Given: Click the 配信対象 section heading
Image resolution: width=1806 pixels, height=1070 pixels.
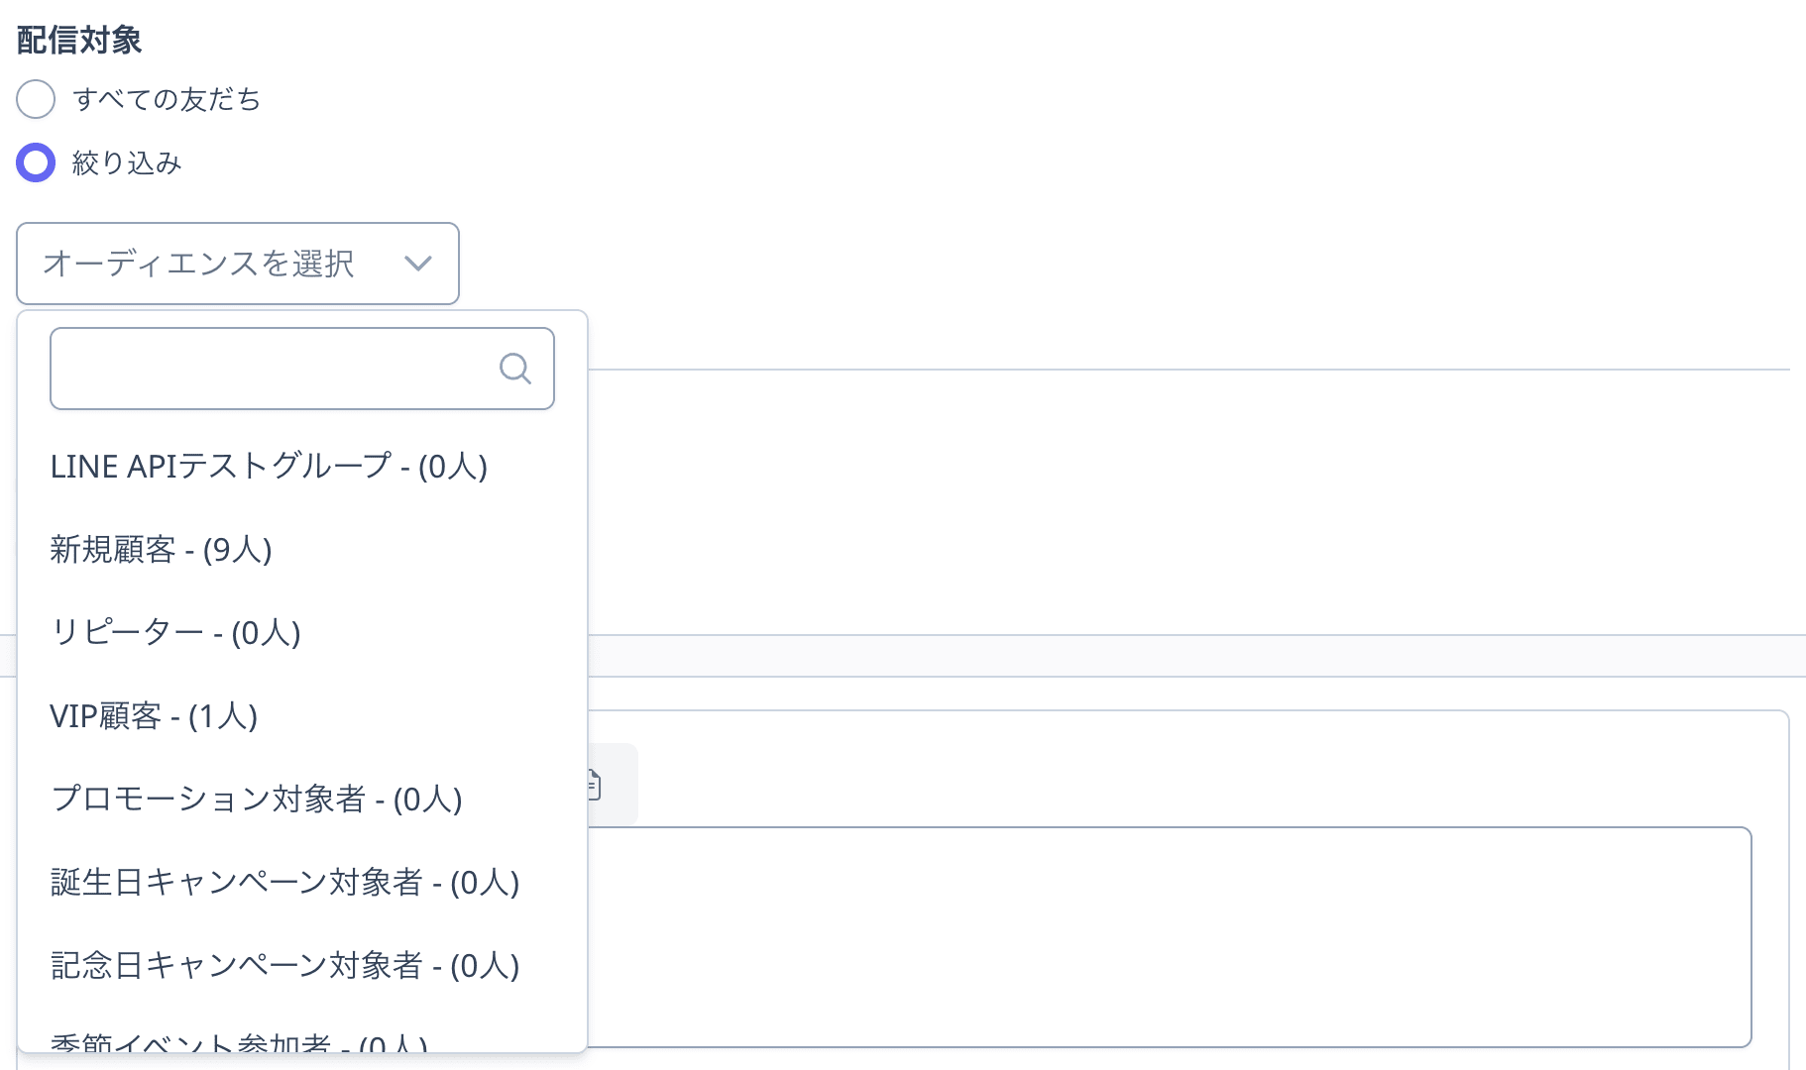Looking at the screenshot, I should point(79,40).
